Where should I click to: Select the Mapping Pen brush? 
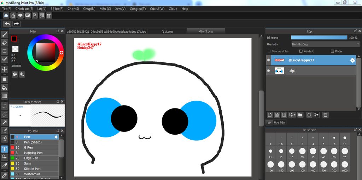pos(34,153)
